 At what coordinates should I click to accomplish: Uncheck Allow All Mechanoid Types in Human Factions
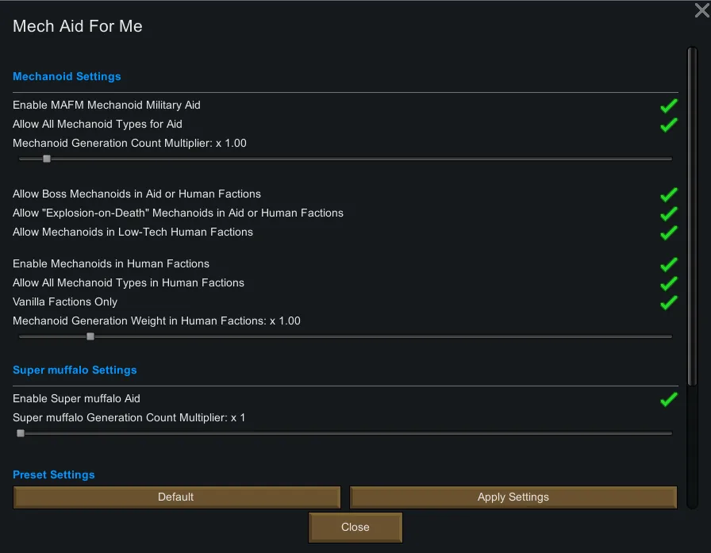669,283
